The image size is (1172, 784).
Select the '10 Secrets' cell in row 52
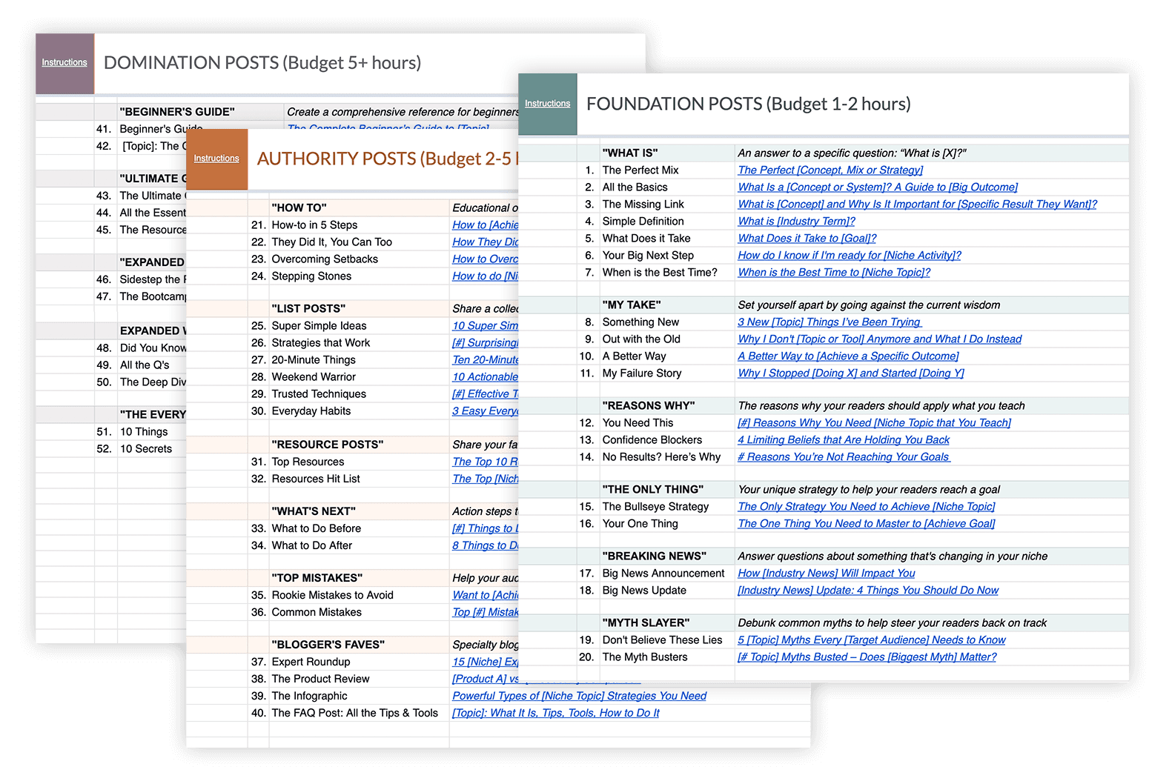pyautogui.click(x=146, y=449)
